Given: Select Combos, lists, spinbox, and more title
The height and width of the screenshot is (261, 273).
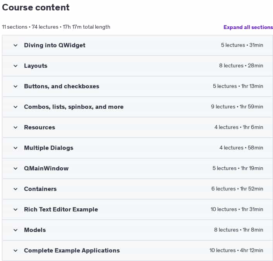Looking at the screenshot, I should pos(74,107).
